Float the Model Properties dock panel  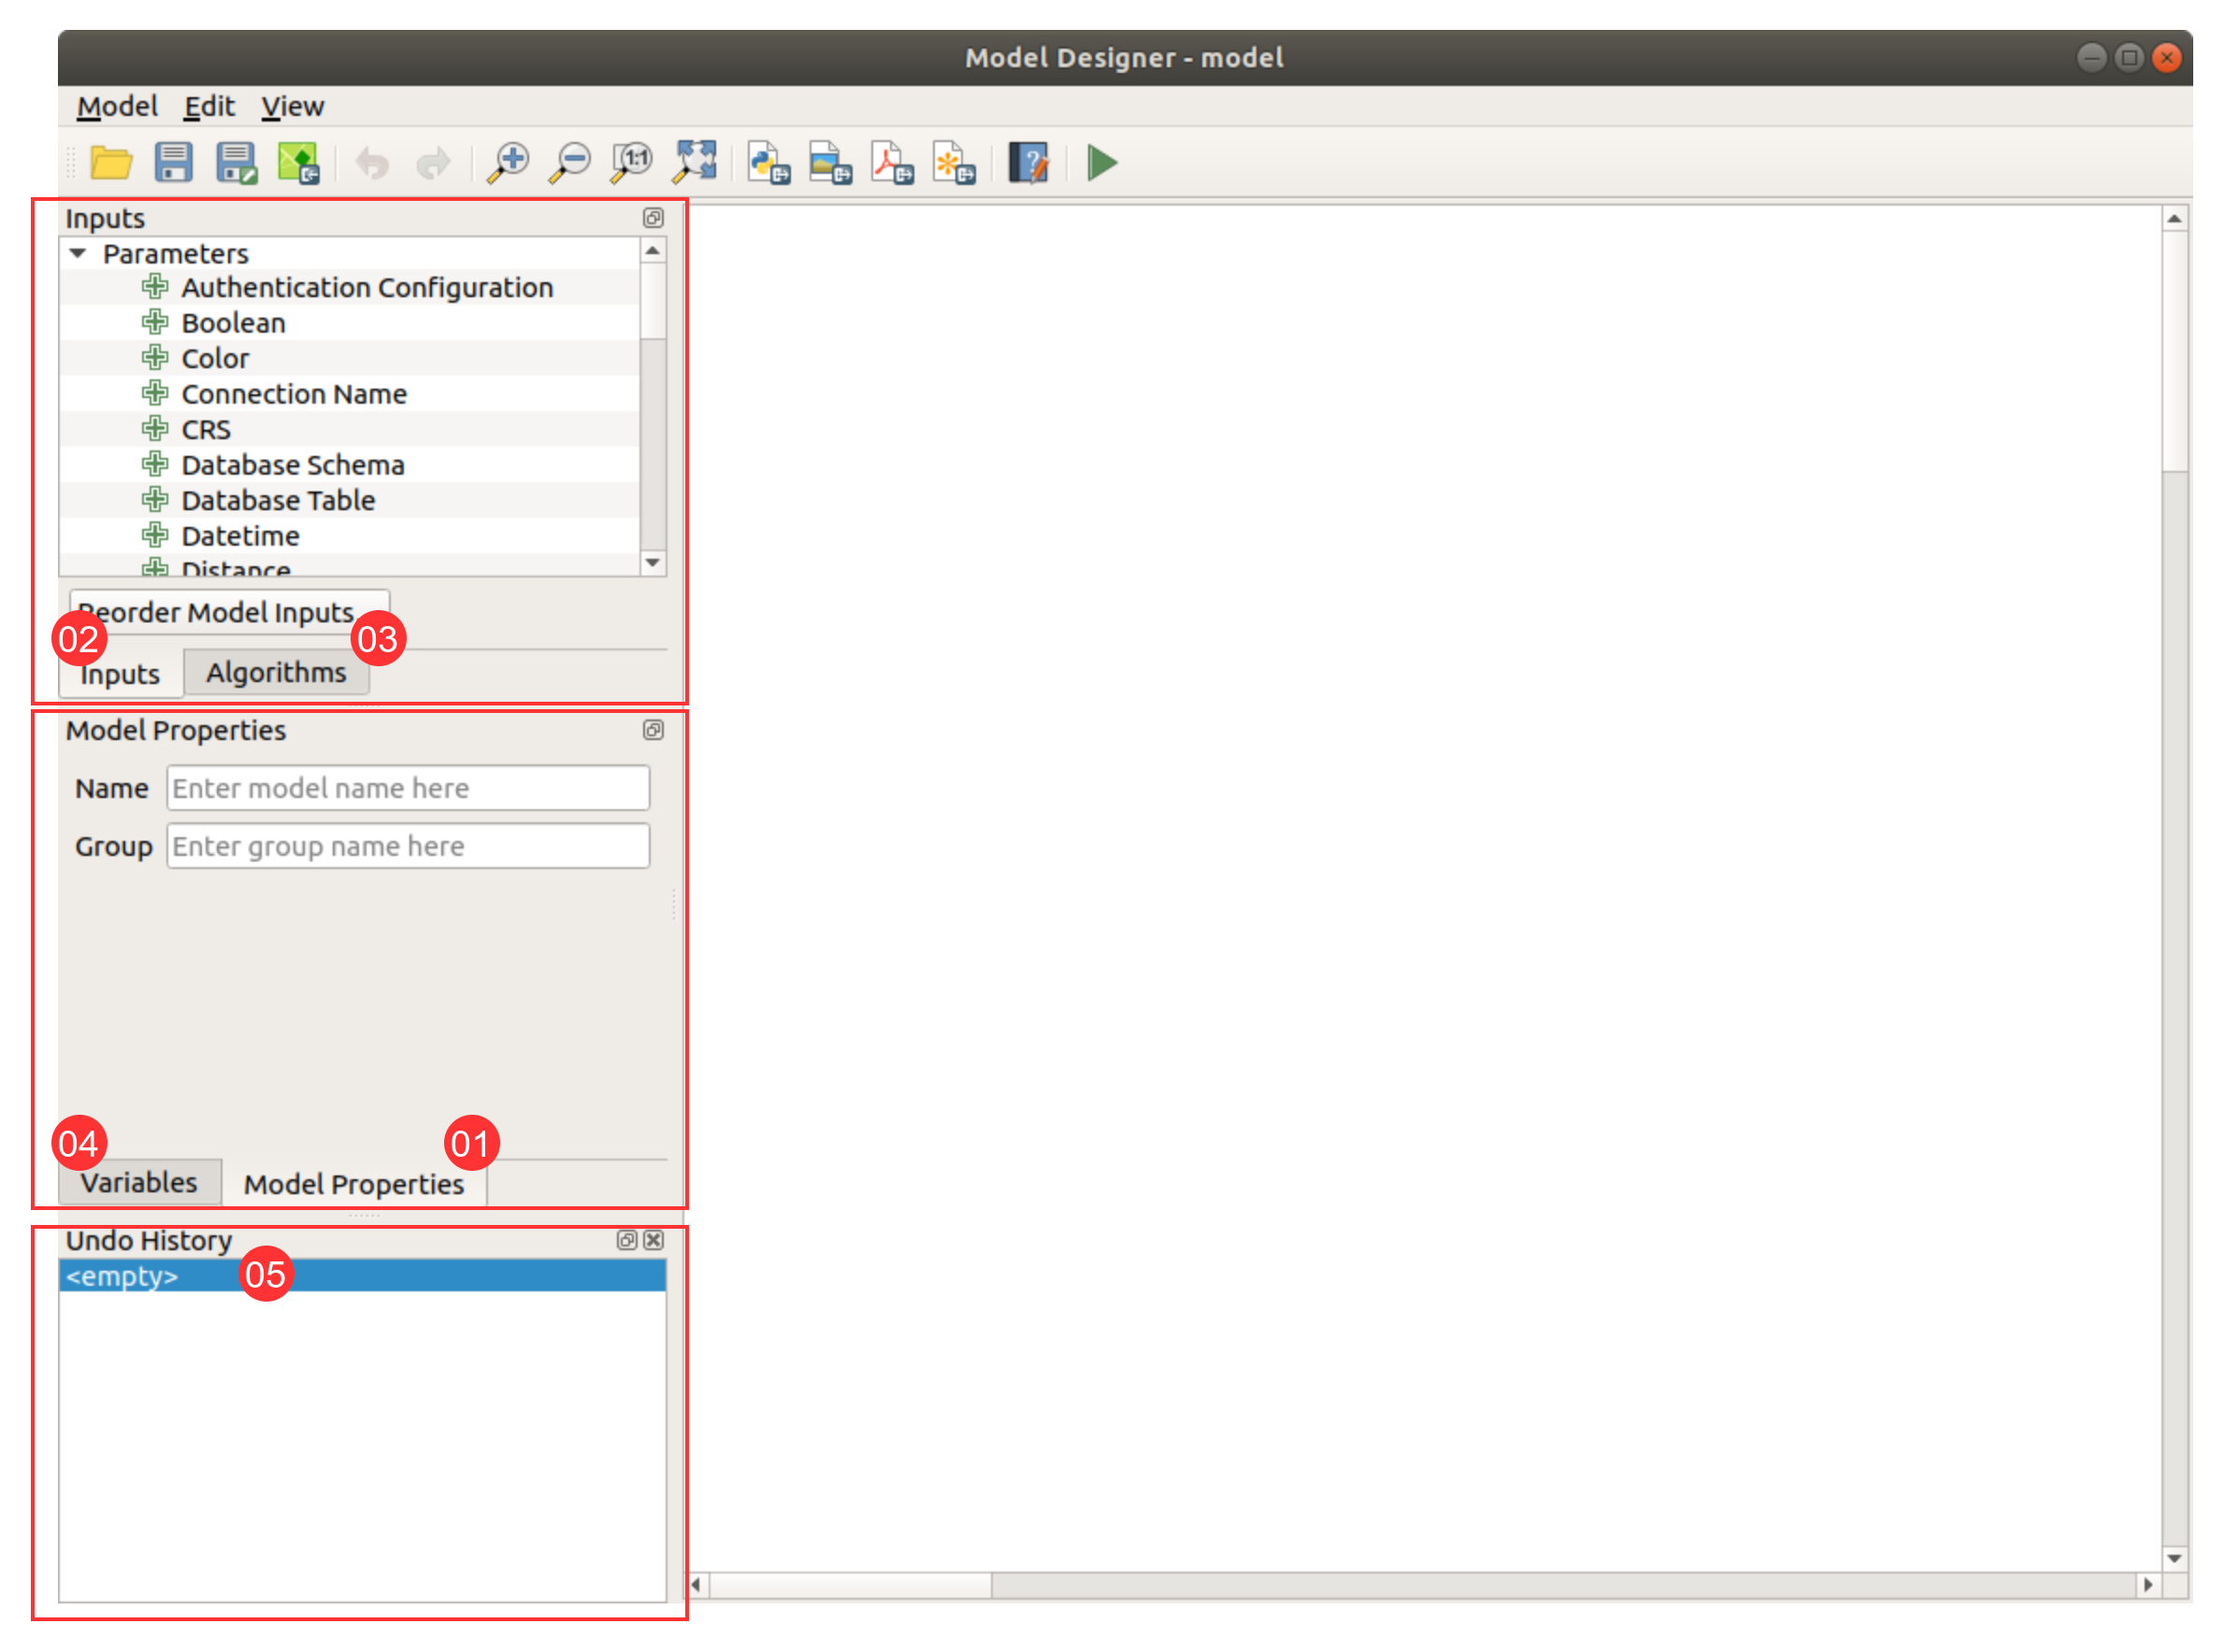coord(653,730)
